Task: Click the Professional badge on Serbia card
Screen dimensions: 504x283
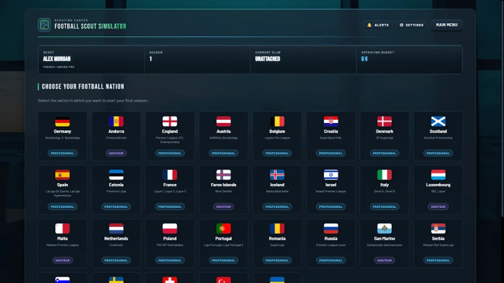Action: click(x=438, y=260)
